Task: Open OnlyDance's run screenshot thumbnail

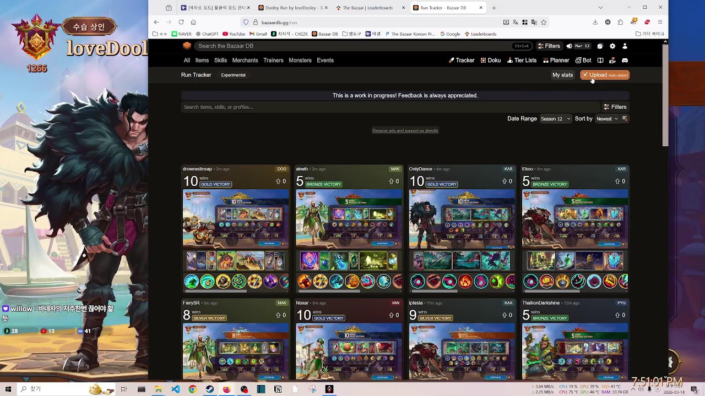Action: click(462, 218)
